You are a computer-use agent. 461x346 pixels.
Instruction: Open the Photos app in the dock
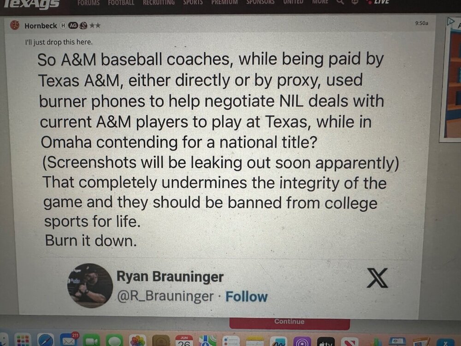(x=137, y=340)
